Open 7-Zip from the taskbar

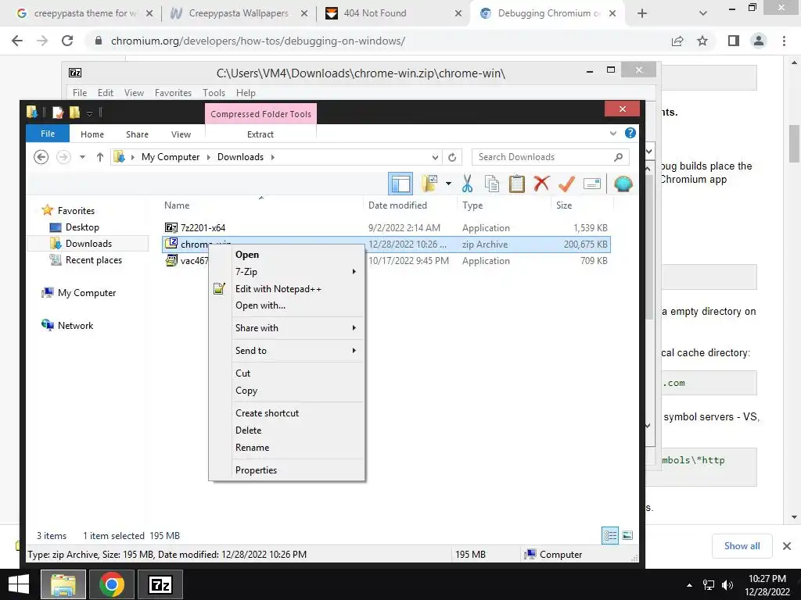pos(160,584)
